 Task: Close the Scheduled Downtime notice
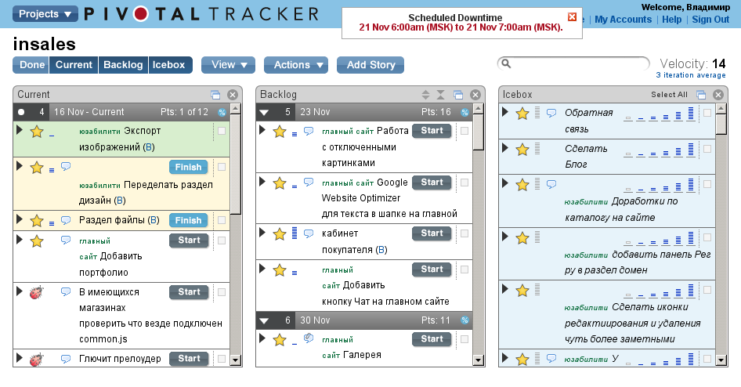[573, 17]
